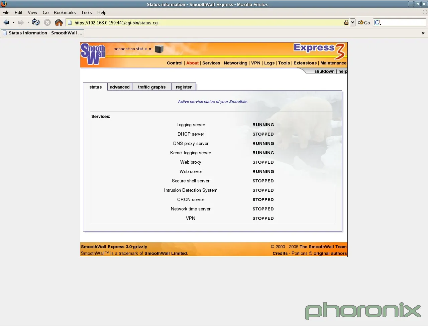Go back with the Back arrow
Image resolution: width=428 pixels, height=326 pixels.
tap(6, 22)
